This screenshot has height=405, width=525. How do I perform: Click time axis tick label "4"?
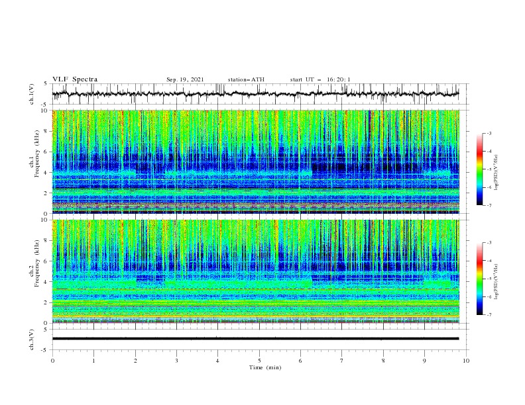[x=218, y=361]
